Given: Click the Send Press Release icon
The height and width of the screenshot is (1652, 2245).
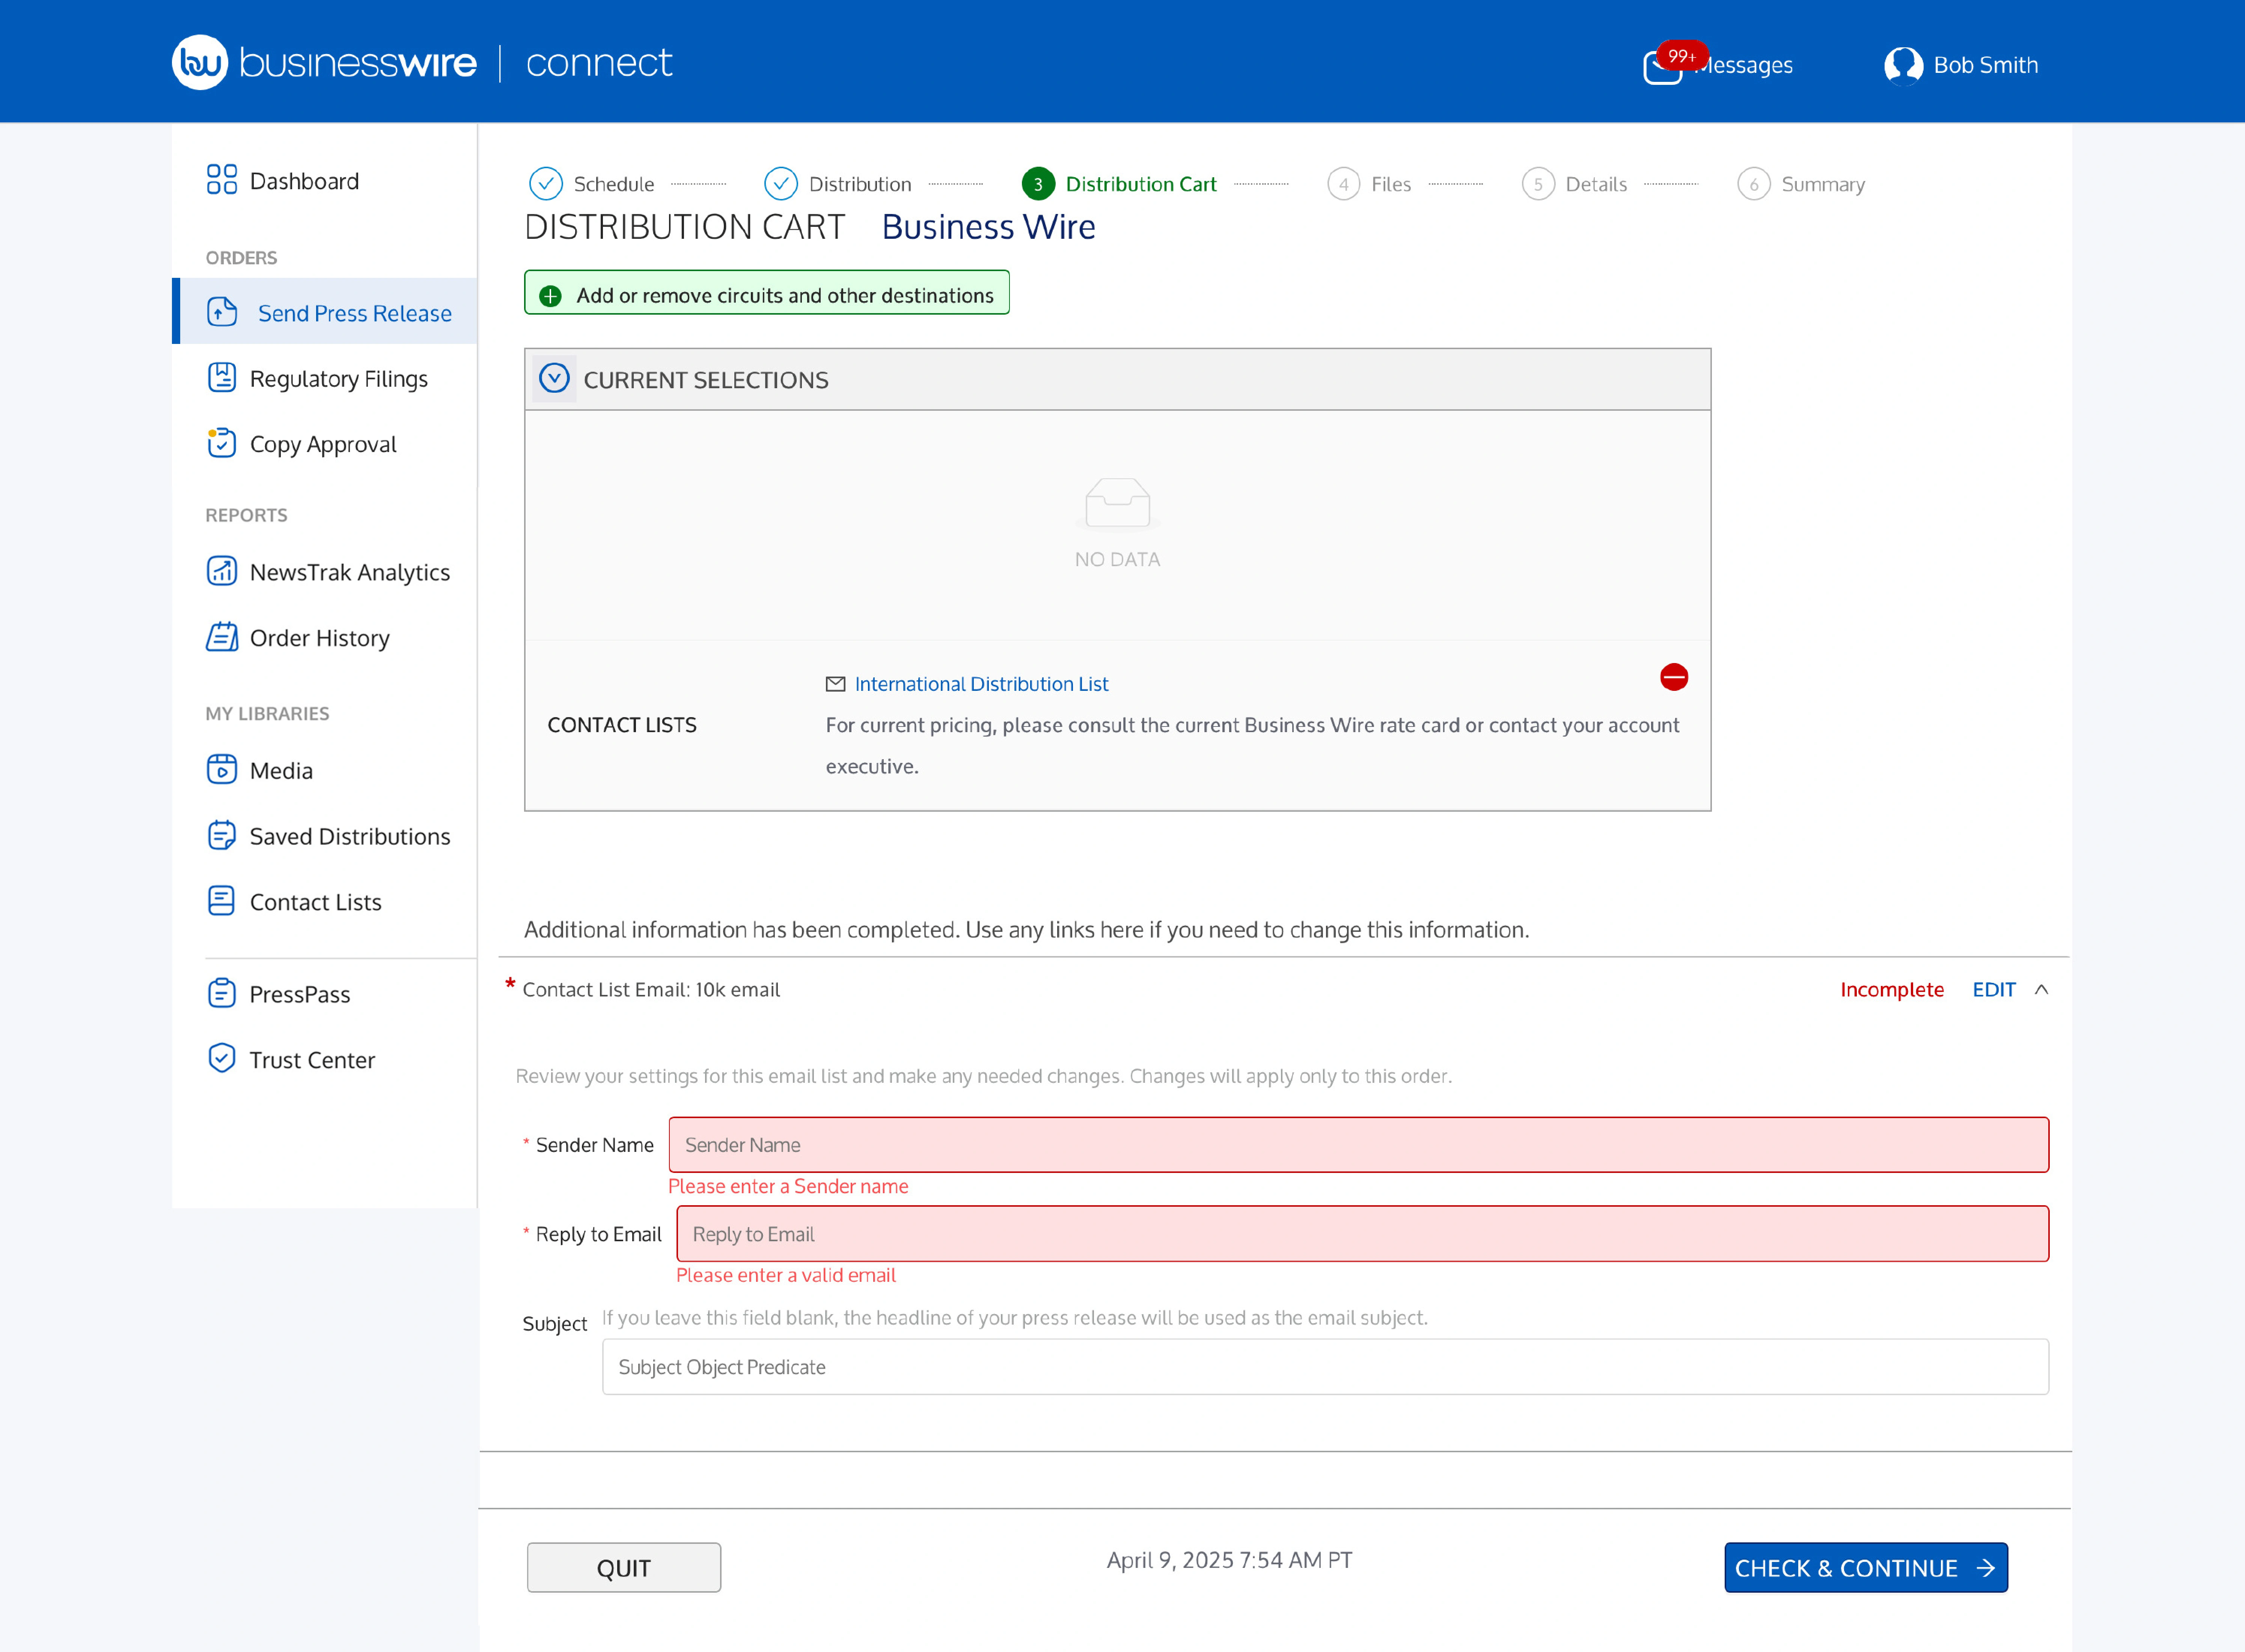Looking at the screenshot, I should click(x=222, y=312).
